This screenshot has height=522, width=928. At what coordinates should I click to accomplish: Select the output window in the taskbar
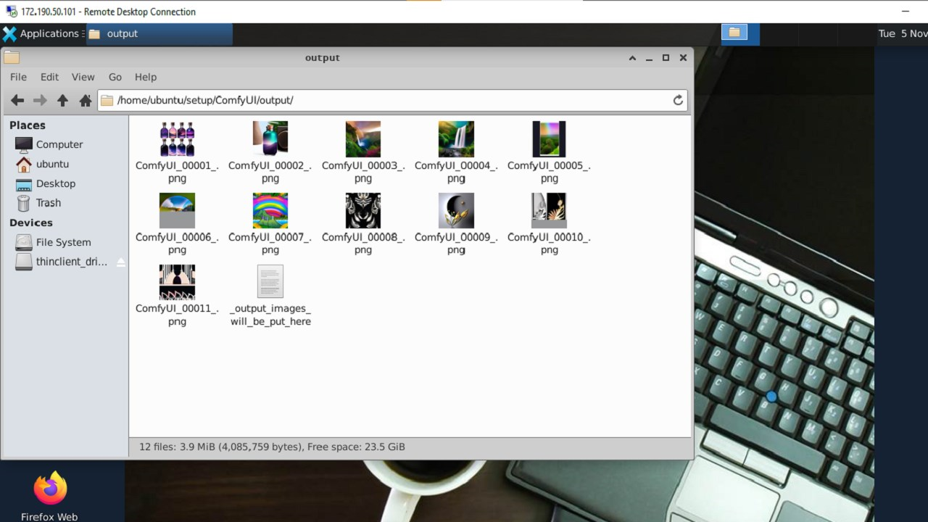pyautogui.click(x=159, y=33)
